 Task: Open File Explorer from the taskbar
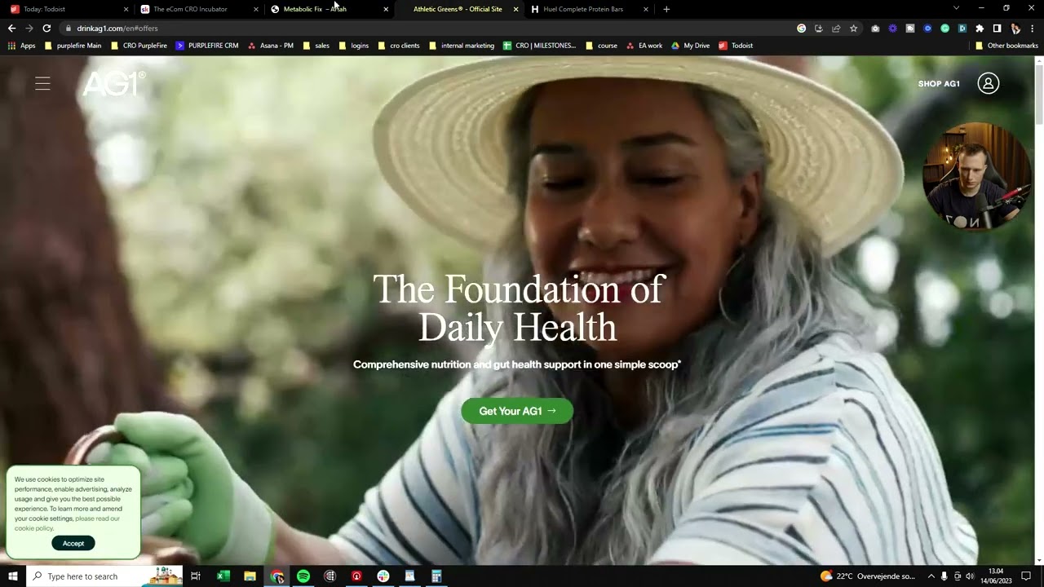pyautogui.click(x=250, y=576)
